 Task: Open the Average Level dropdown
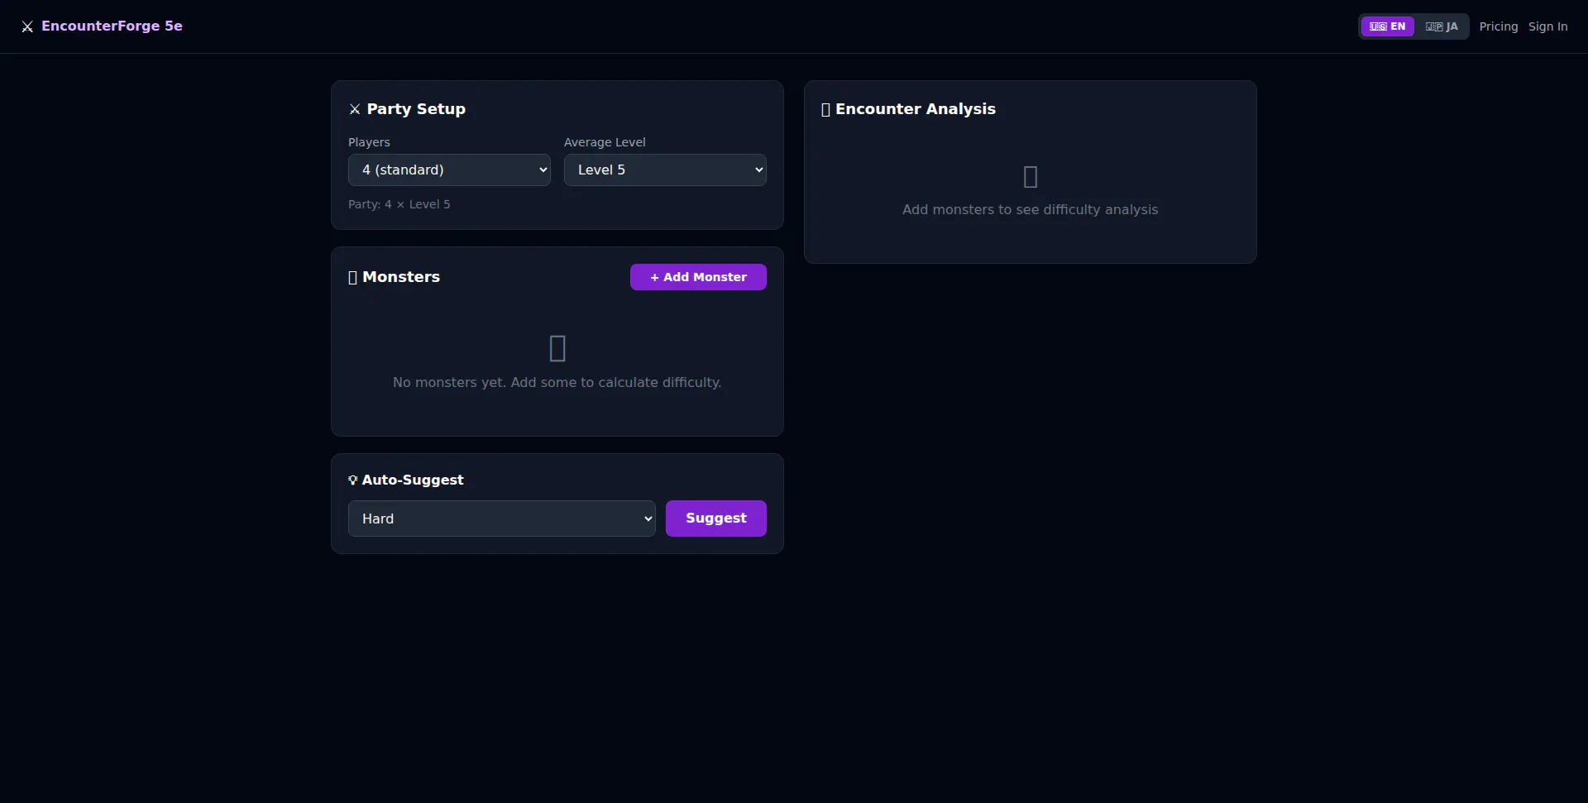coord(665,170)
